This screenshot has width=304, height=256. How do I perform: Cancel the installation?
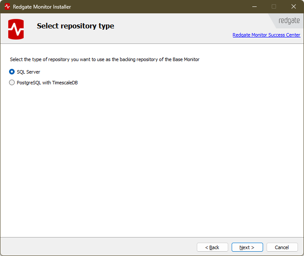[x=282, y=247]
